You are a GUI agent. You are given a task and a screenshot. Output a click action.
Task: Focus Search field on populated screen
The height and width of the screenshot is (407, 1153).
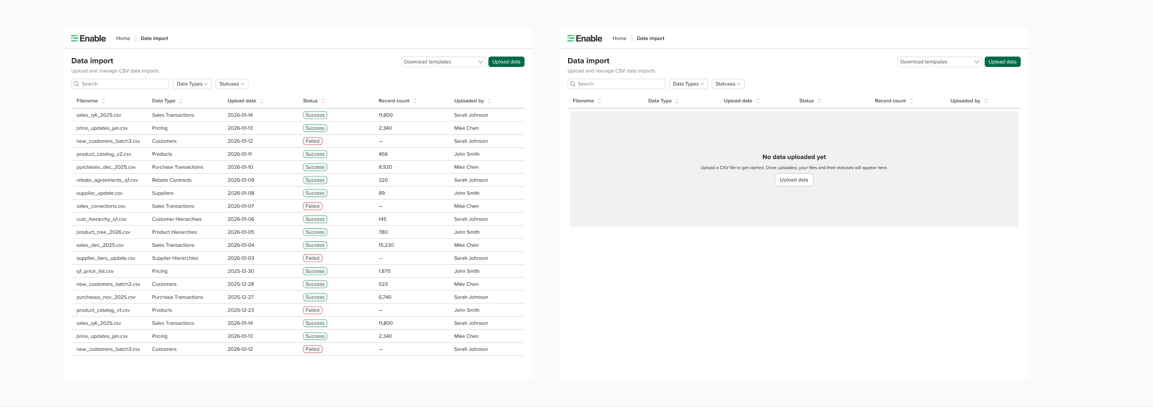click(120, 84)
